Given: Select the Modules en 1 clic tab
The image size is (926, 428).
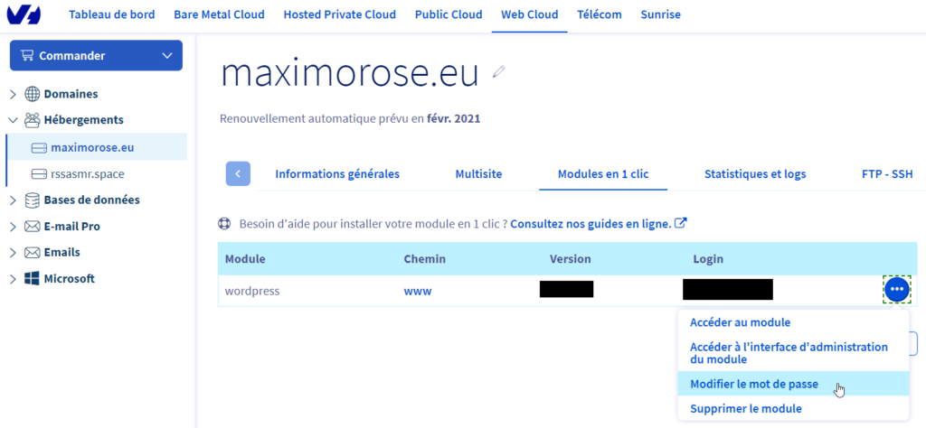Looking at the screenshot, I should [x=603, y=174].
